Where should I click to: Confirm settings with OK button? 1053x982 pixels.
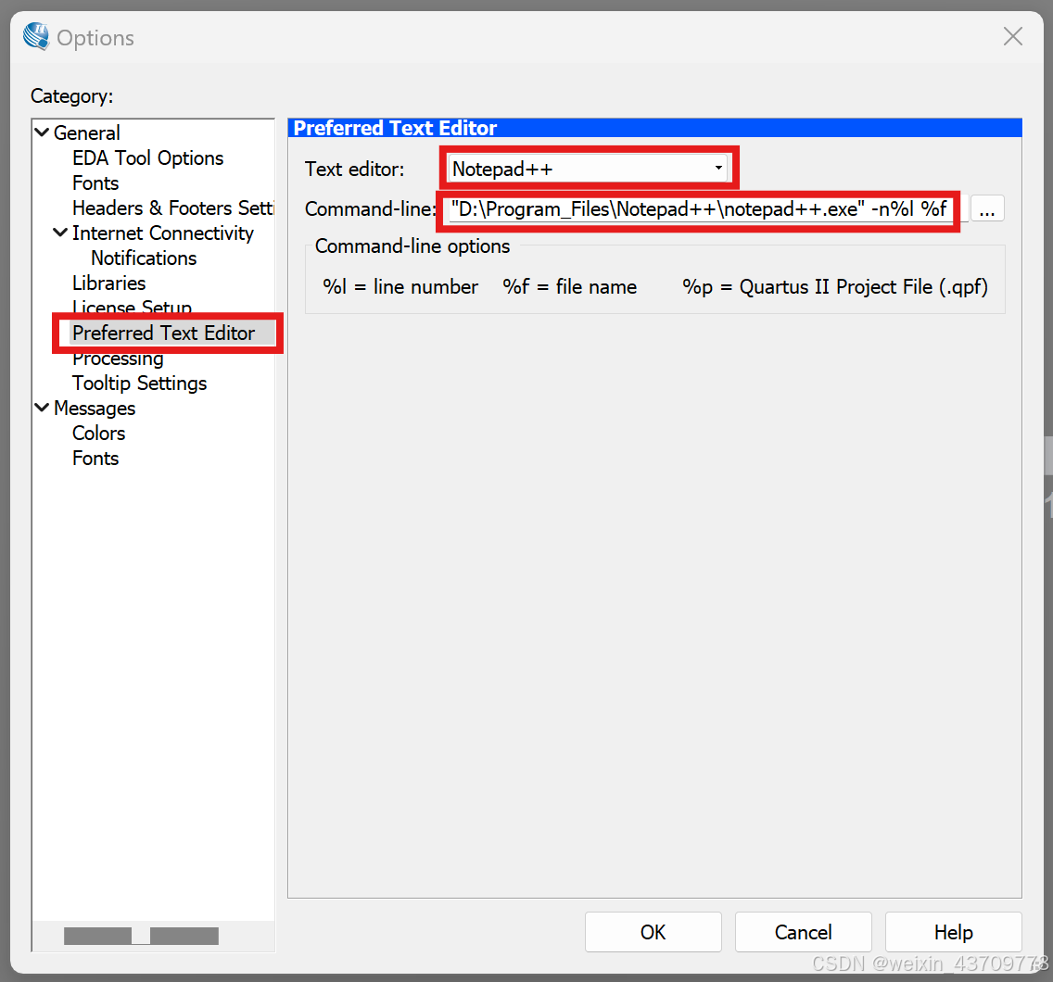click(653, 932)
